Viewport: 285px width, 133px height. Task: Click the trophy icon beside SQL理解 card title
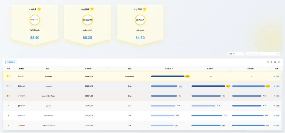click(x=145, y=9)
